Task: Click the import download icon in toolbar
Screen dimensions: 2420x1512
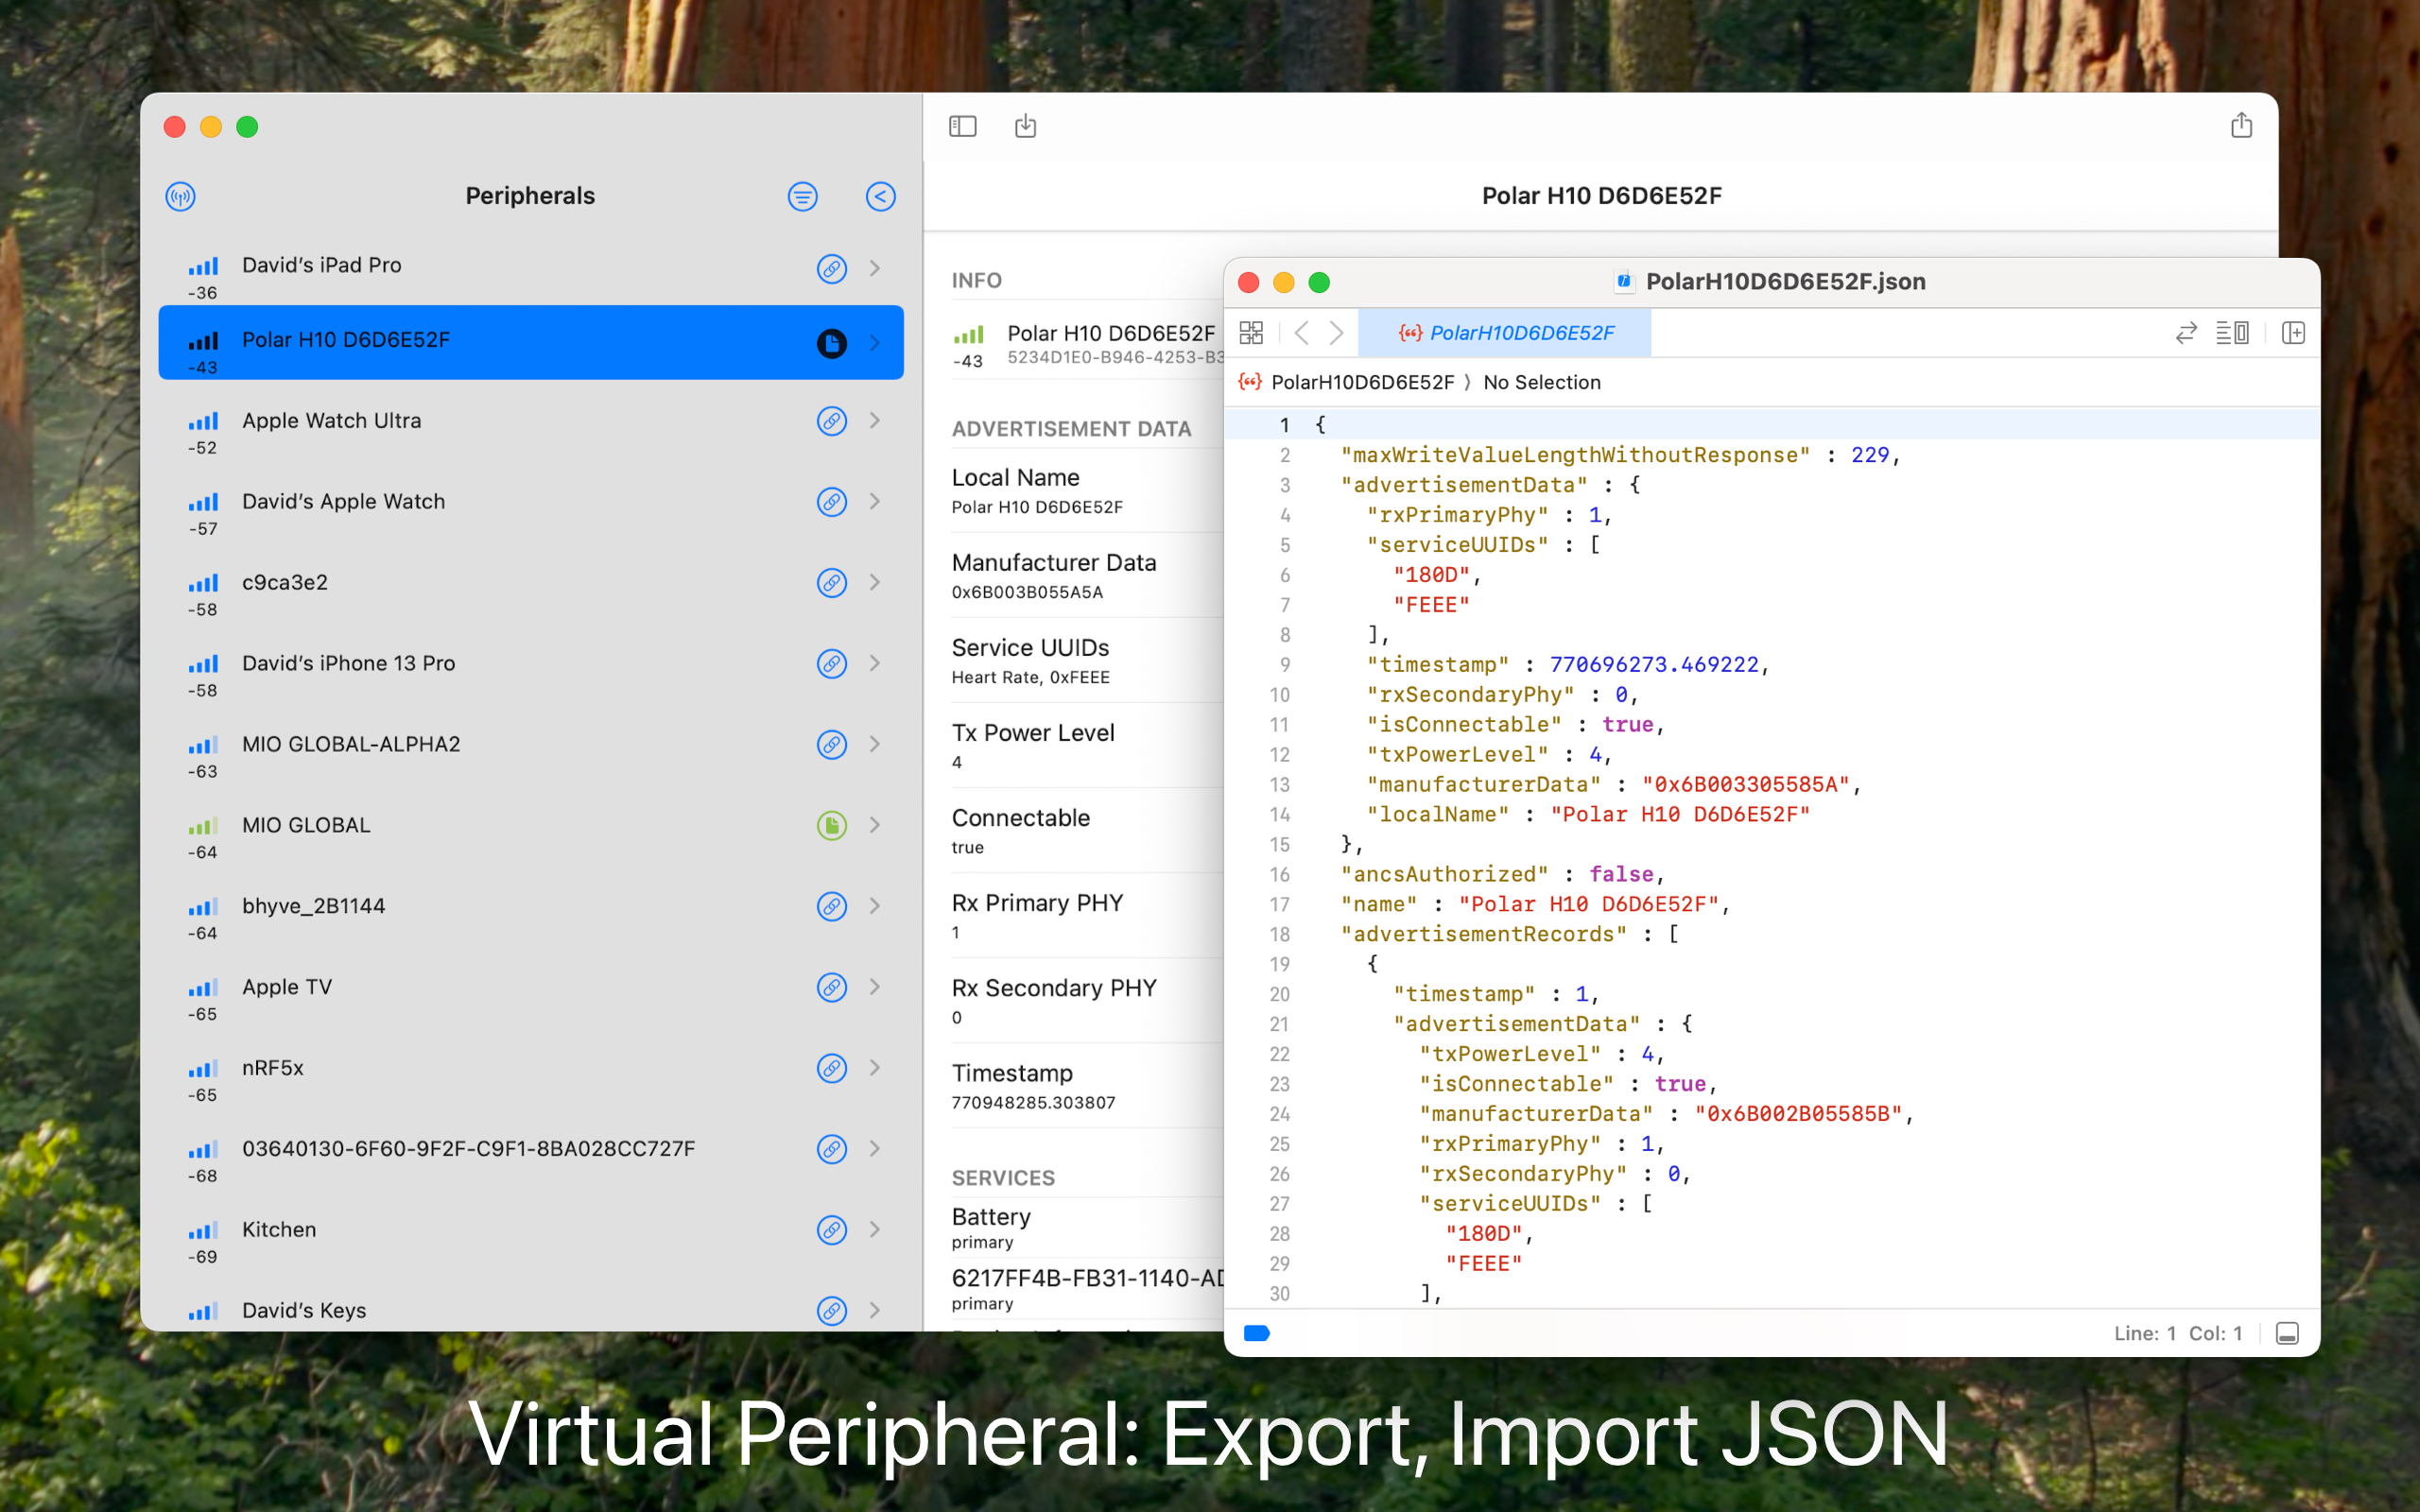Action: tap(1025, 126)
